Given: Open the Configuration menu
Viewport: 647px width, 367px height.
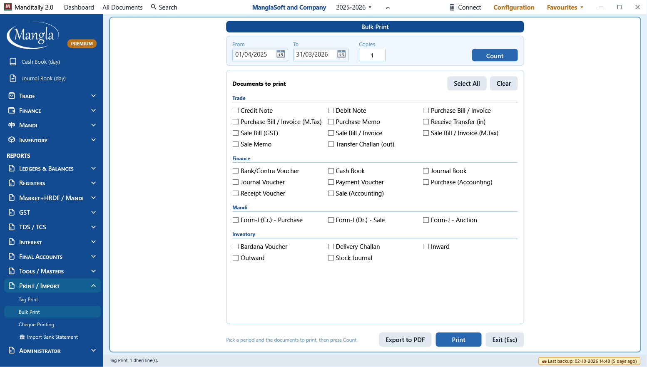Looking at the screenshot, I should pos(514,7).
